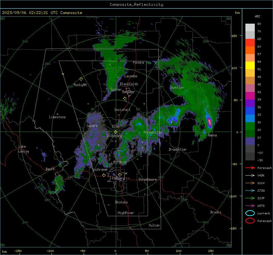Click the yellow diamond marker below RedDeer

tap(125, 99)
